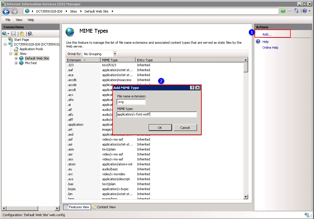Open the help dropdown arrow at top right
Image resolution: width=314 pixels, height=219 pixels.
310,11
